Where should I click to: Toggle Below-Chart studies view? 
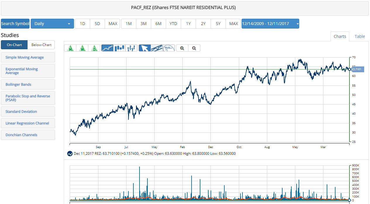pyautogui.click(x=41, y=45)
